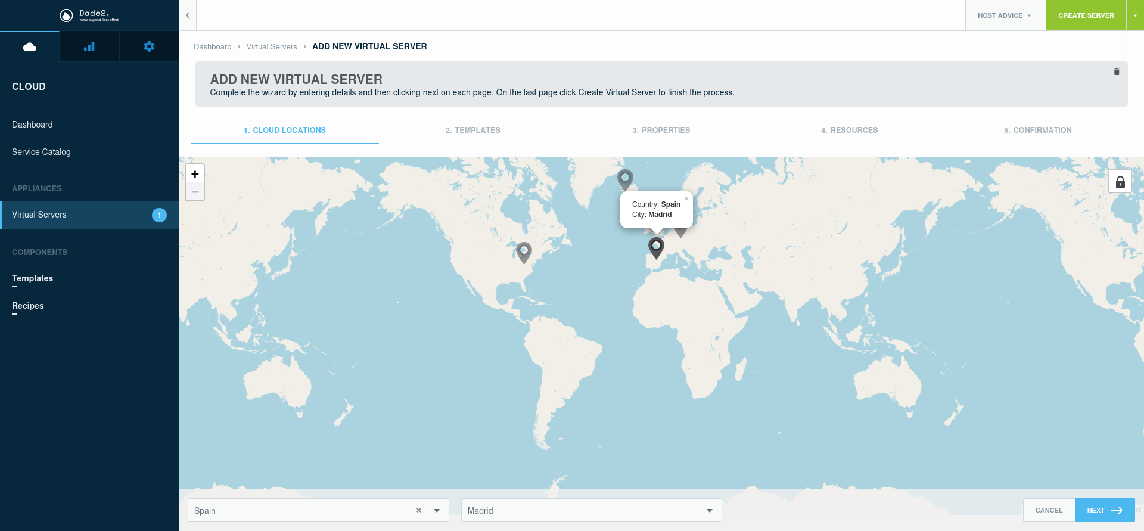Select the map pin in the United States
Screen dimensions: 1144x531
coord(524,252)
